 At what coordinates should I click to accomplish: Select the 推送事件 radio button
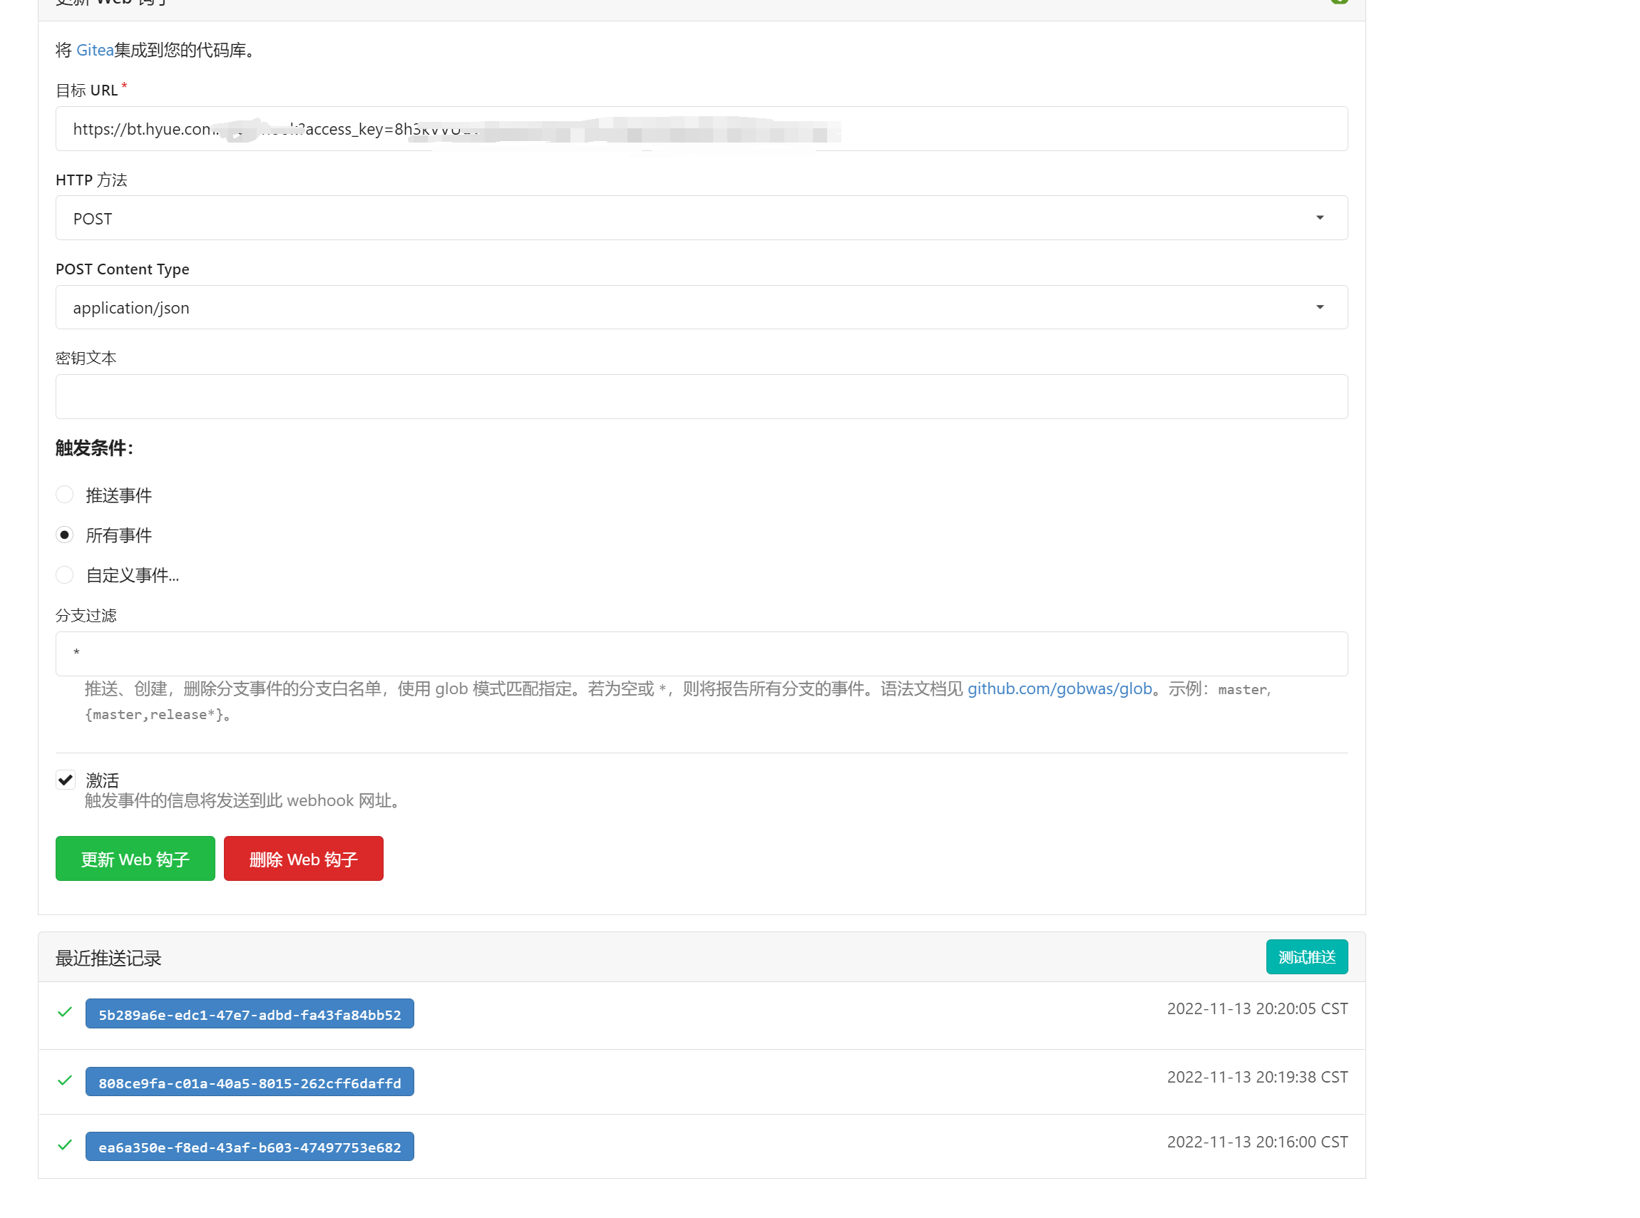click(x=65, y=495)
